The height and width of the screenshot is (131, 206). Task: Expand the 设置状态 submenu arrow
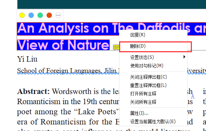coord(184,57)
